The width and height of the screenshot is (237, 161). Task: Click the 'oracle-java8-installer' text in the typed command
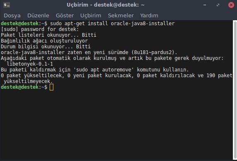pos(143,24)
